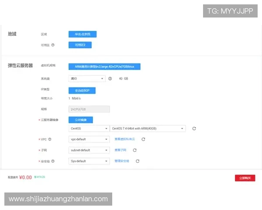Select the 华北-北京四 region button
The width and height of the screenshot is (262, 210).
83,34
